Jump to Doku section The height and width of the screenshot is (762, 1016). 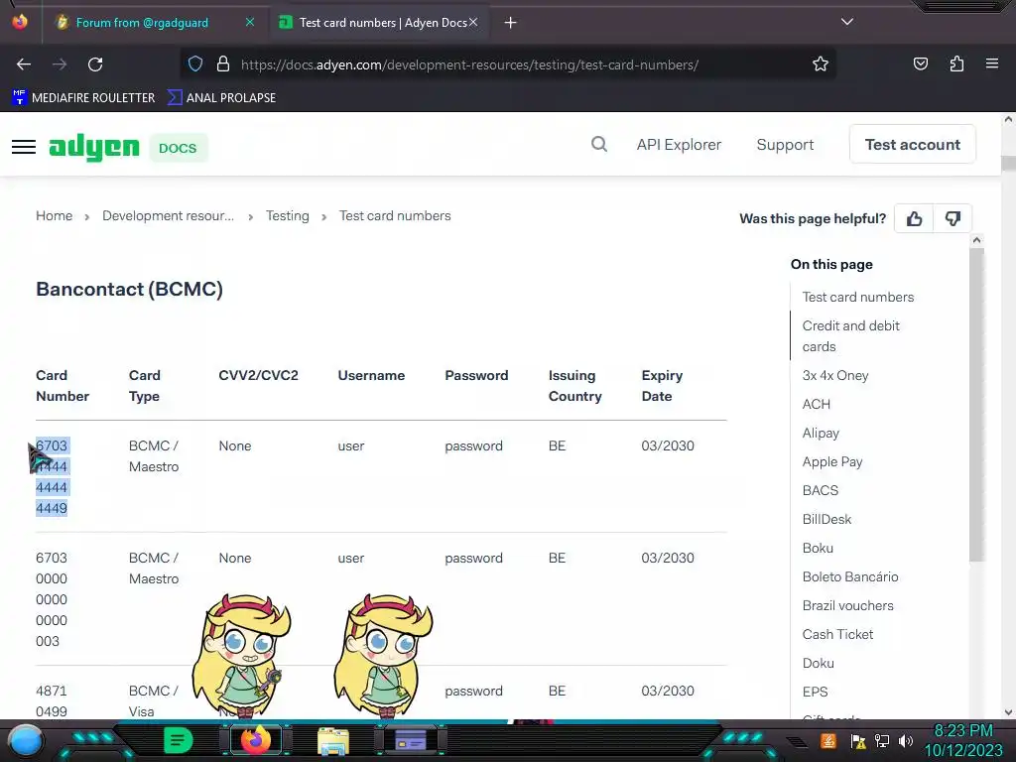[x=818, y=663]
